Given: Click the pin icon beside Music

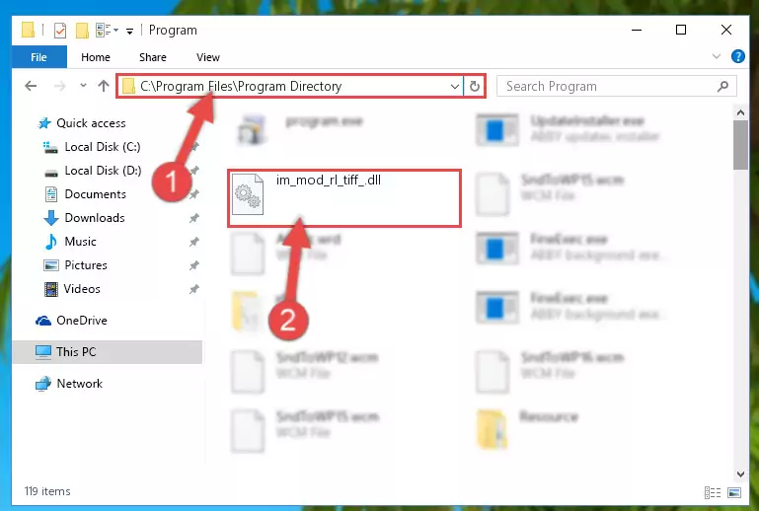Looking at the screenshot, I should [x=194, y=242].
